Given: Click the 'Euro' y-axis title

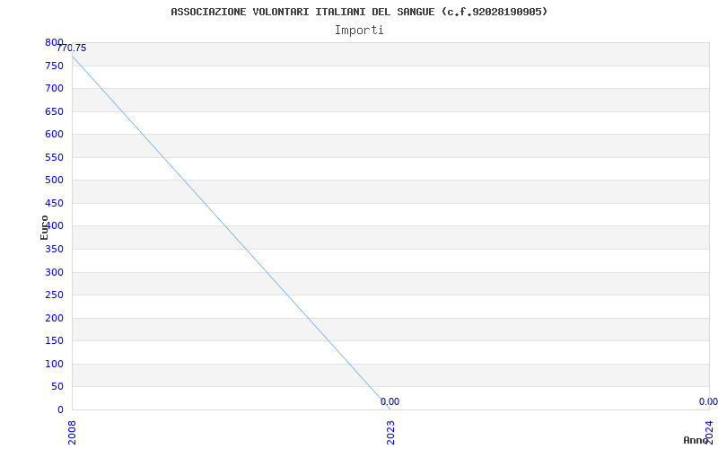Looking at the screenshot, I should click(x=44, y=228).
